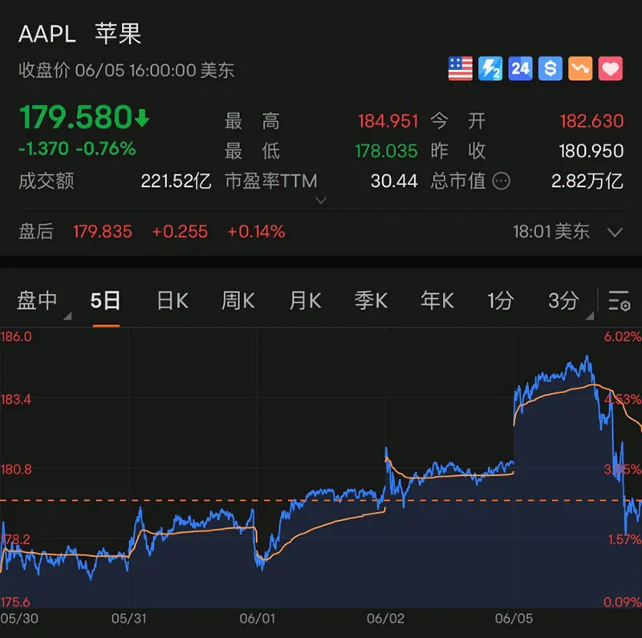This screenshot has width=642, height=638.
Task: Tap the 市盈率TTM label
Action: click(271, 181)
